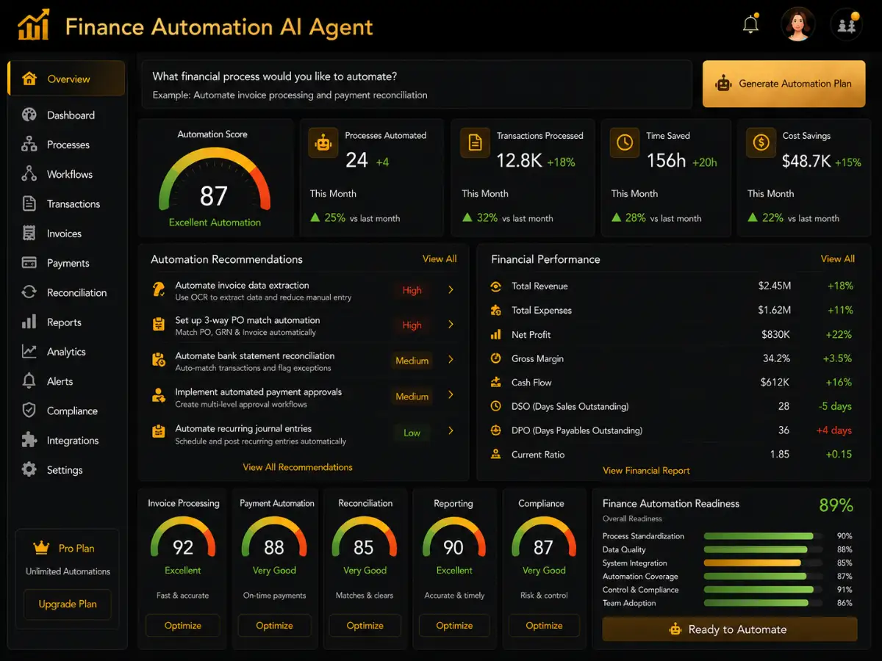Screen dimensions: 882x661
Task: Click the Low priority tag on journal entries
Action: point(412,433)
